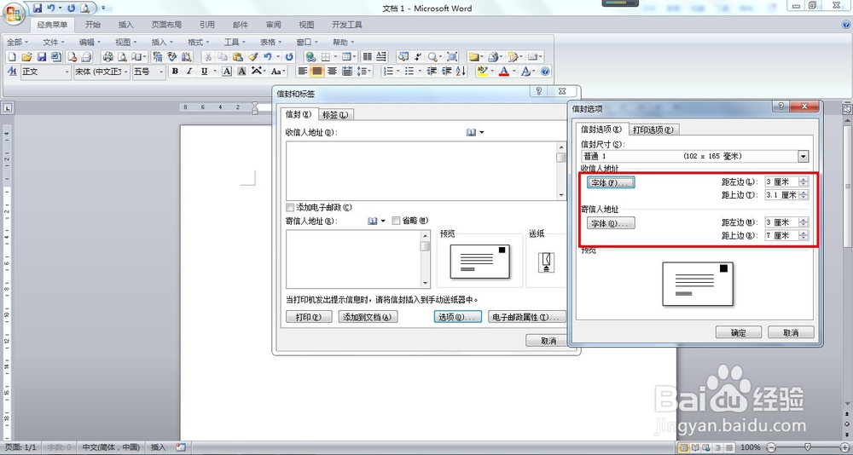Click the Text Highlight color icon
Screen dimensions: 853x455
click(481, 72)
